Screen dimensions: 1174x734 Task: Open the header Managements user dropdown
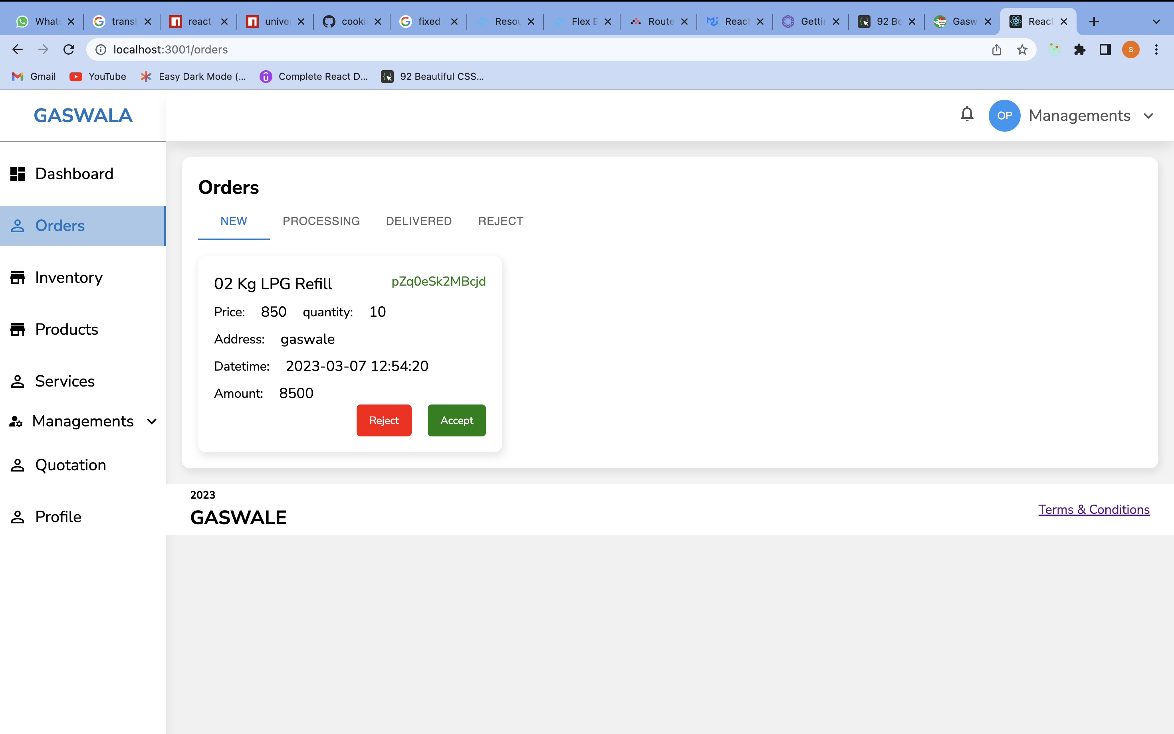coord(1148,116)
